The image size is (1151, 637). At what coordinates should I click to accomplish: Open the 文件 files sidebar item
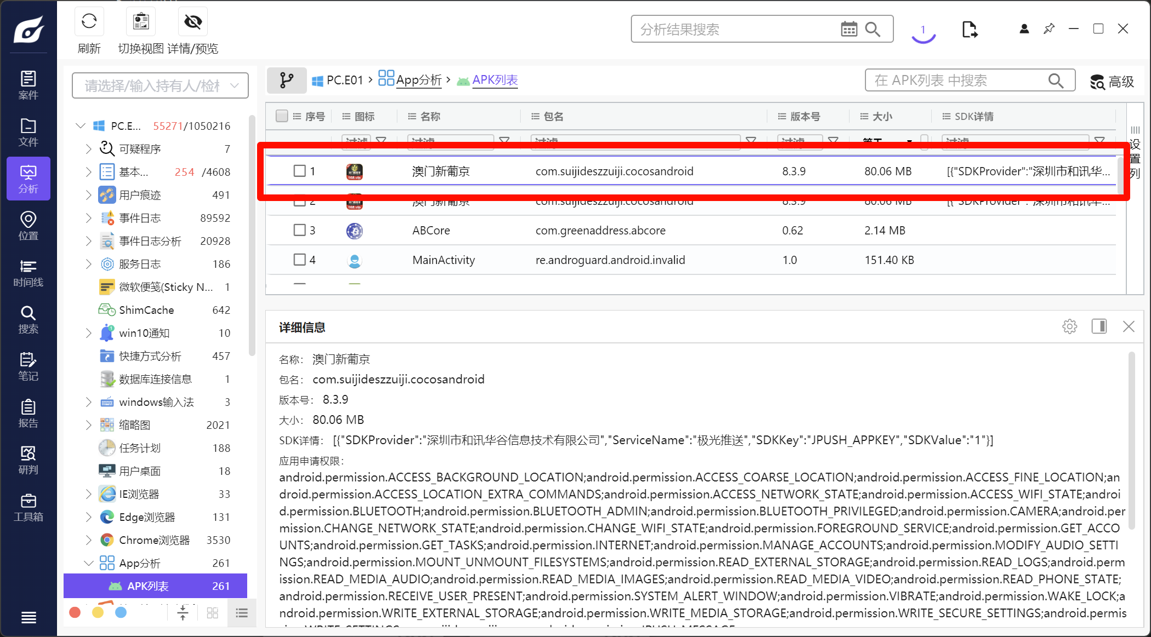tap(29, 132)
